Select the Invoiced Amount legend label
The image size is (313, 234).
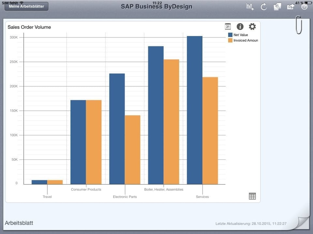(x=246, y=40)
